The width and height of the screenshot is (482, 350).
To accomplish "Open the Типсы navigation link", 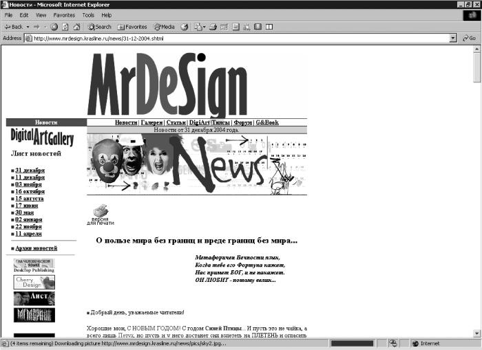I will click(x=221, y=122).
